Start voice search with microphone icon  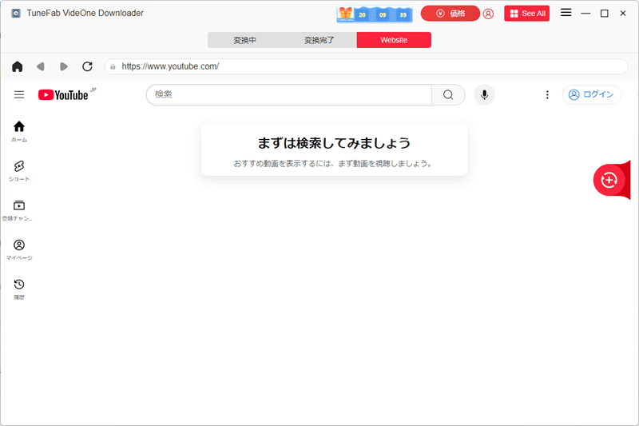(x=484, y=94)
